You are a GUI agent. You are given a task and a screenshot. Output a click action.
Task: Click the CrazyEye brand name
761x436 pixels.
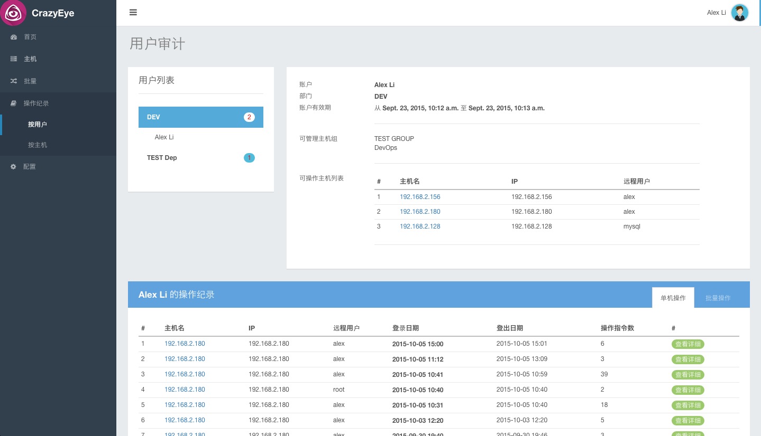coord(53,13)
